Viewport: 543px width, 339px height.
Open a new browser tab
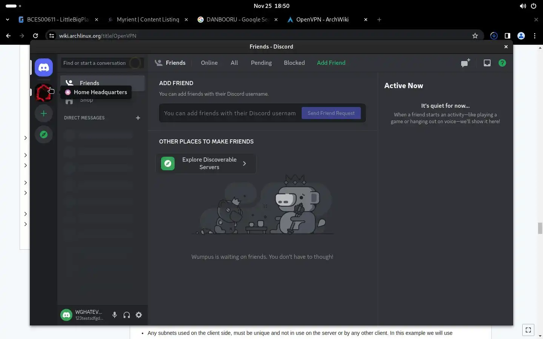coord(379,20)
